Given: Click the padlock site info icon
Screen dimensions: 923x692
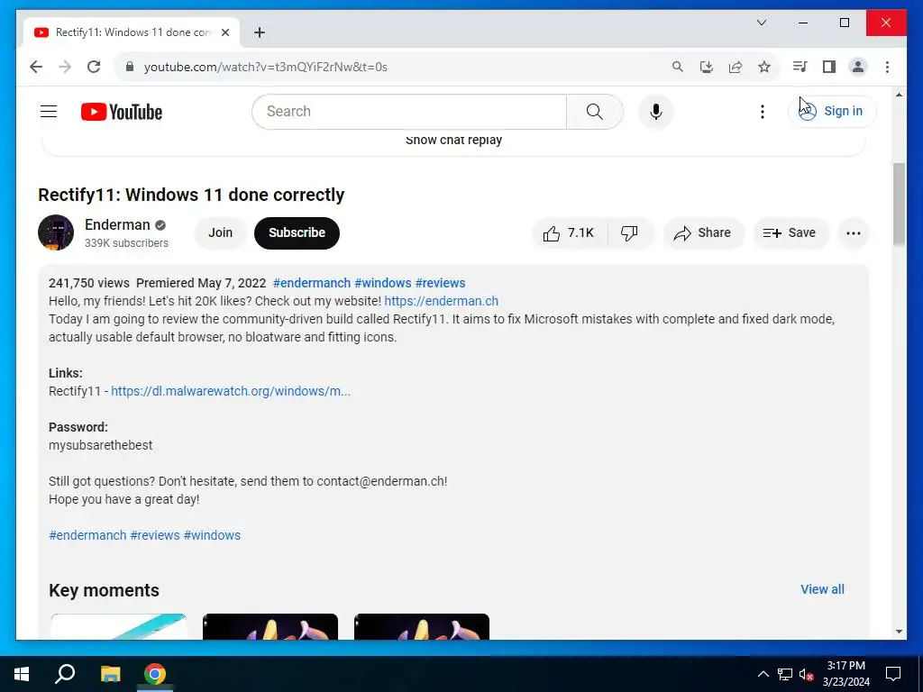Looking at the screenshot, I should point(130,67).
